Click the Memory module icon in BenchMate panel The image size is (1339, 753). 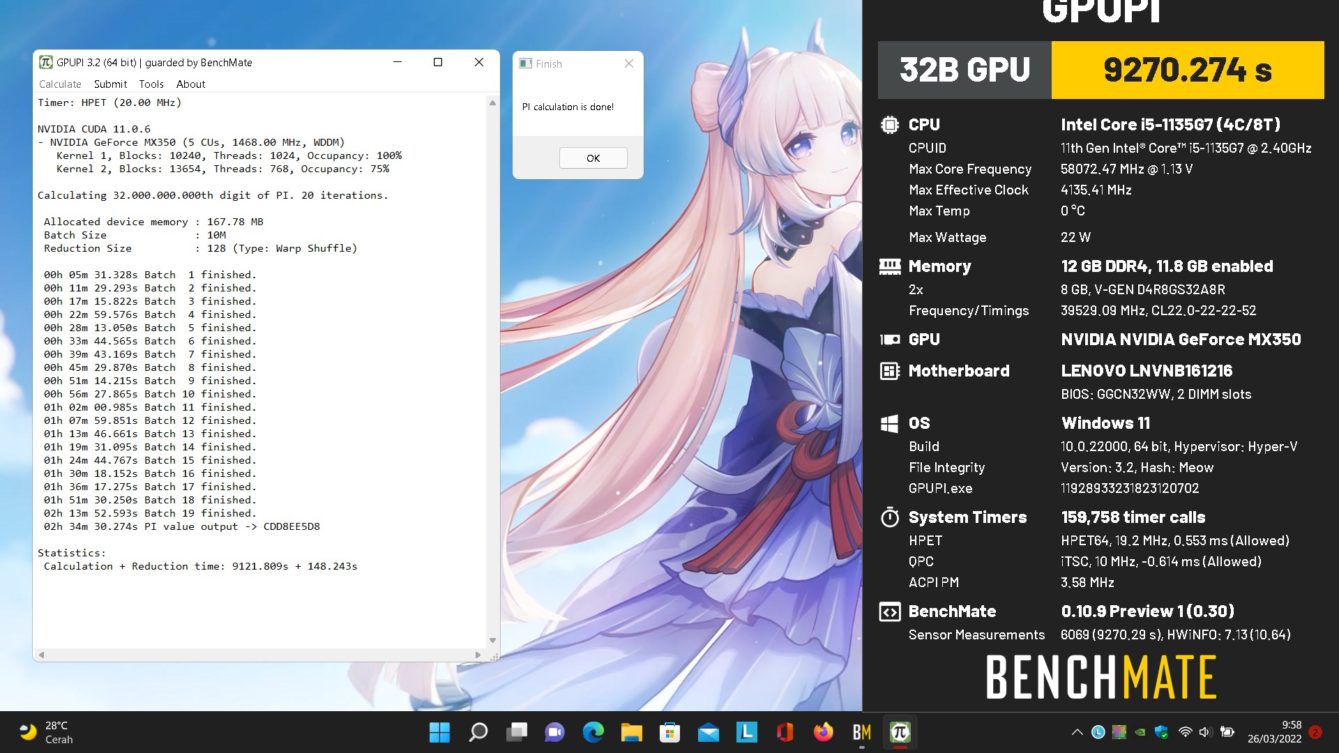click(890, 266)
